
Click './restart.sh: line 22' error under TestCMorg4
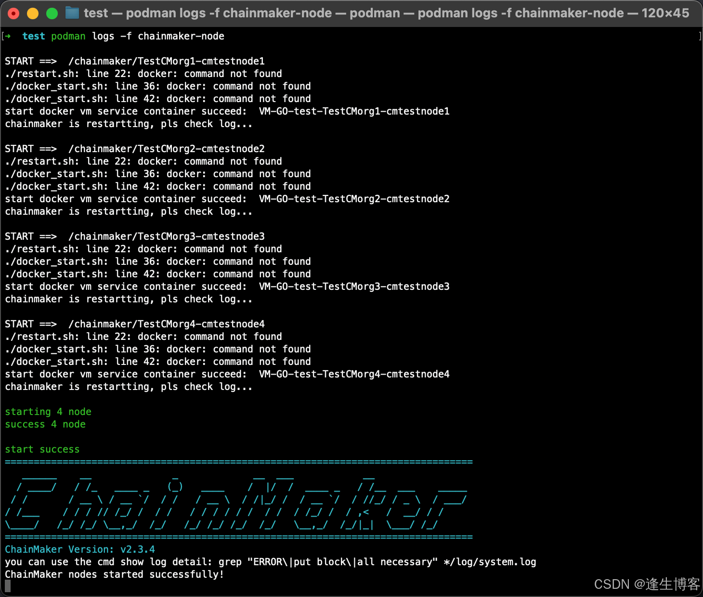[x=143, y=337]
